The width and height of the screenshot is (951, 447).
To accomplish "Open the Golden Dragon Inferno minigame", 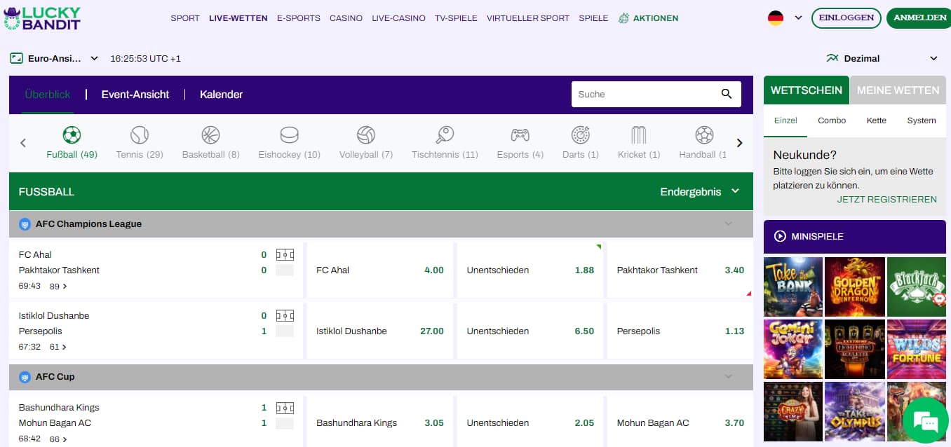I will pos(855,287).
